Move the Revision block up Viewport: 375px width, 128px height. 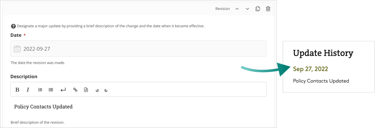tap(237, 9)
